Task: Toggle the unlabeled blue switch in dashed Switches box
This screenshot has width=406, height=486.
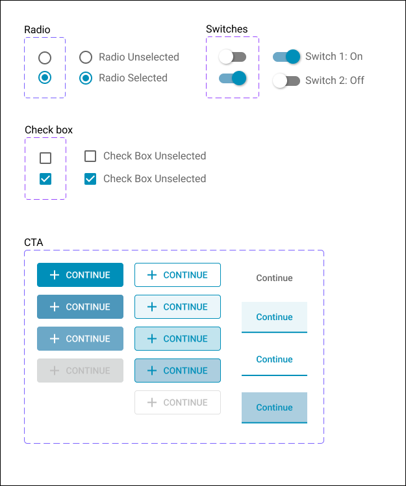Action: click(233, 79)
